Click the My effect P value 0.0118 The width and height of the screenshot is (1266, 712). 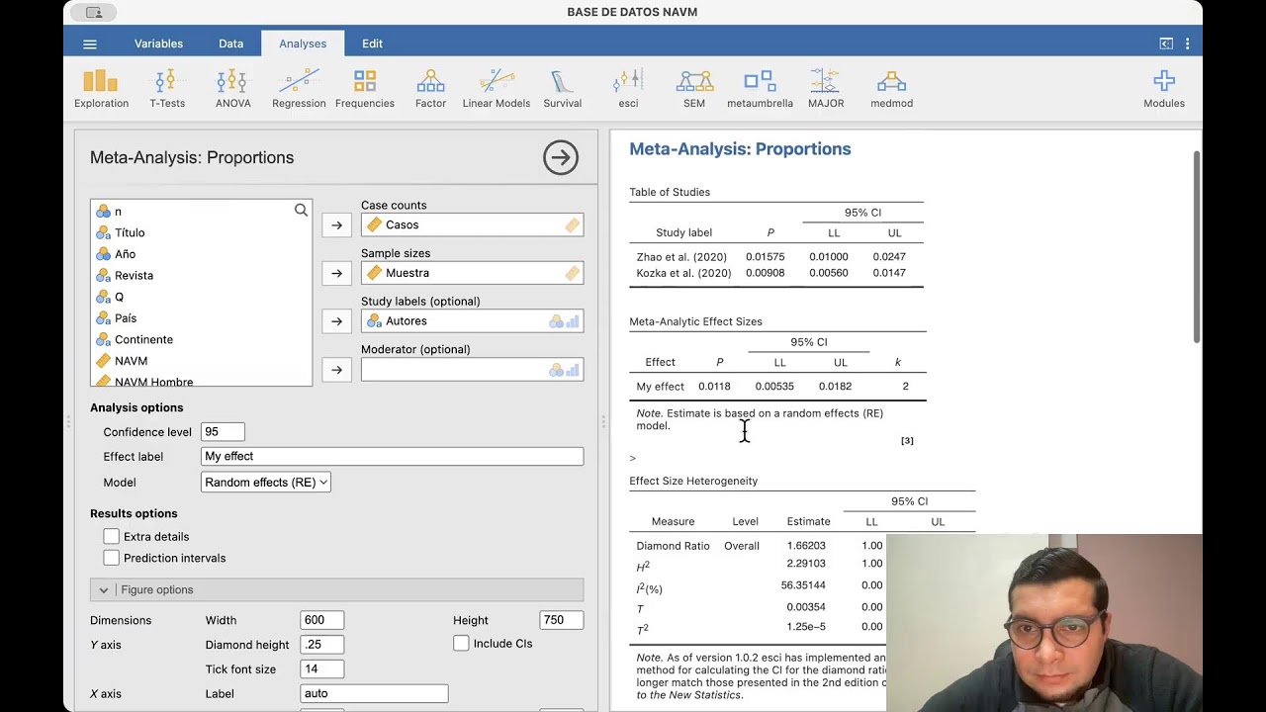pyautogui.click(x=714, y=387)
